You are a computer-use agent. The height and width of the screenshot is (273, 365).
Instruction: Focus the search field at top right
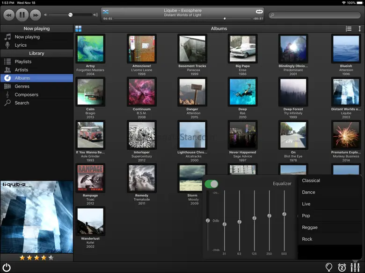[314, 15]
